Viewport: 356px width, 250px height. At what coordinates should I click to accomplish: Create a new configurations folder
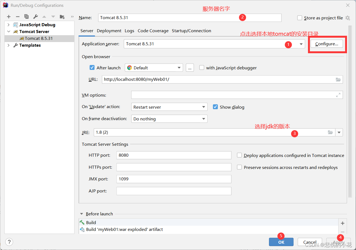(62, 16)
